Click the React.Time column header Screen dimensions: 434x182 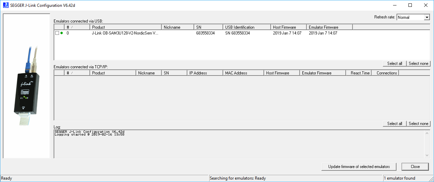tap(358, 73)
